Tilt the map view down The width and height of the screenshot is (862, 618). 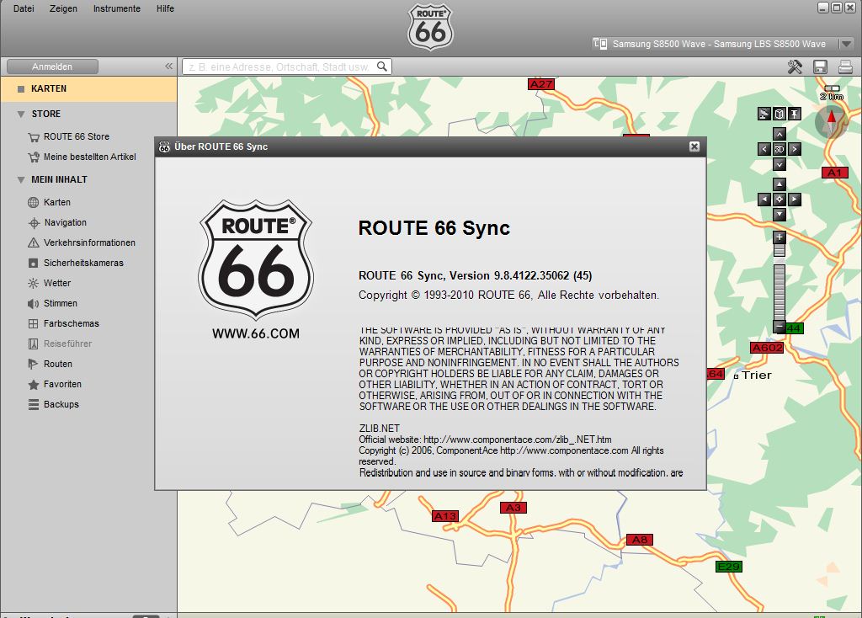779,164
